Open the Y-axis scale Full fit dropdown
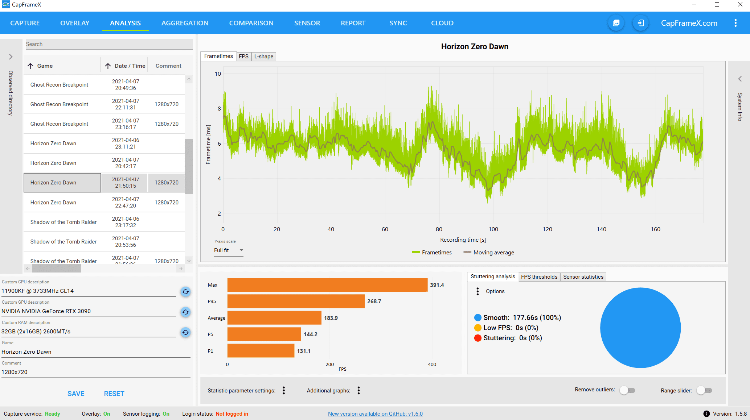750x420 pixels. (229, 250)
